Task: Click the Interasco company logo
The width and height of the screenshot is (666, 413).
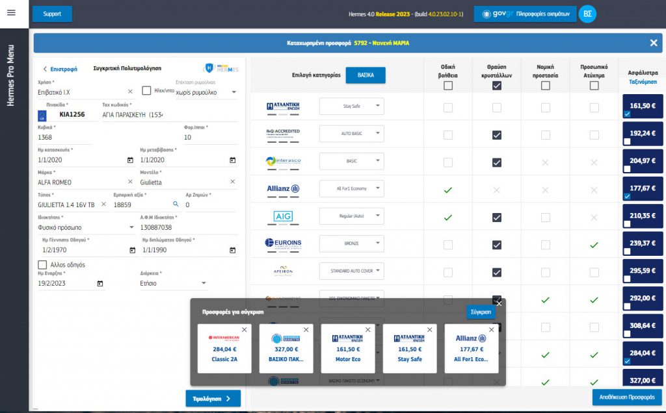Action: pyautogui.click(x=284, y=160)
